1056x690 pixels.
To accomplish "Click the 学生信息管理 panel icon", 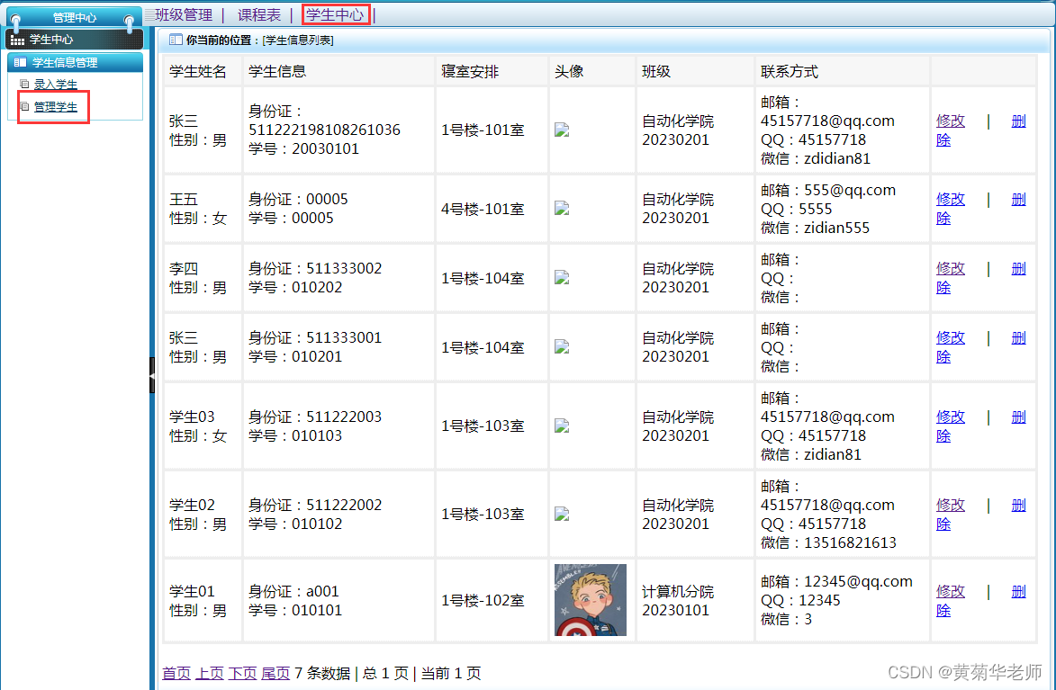I will tap(20, 62).
